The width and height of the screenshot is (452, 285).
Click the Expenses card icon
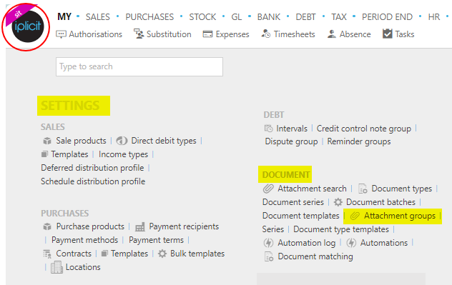pyautogui.click(x=207, y=34)
